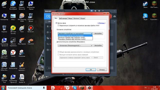
Task: Toggle the checkbox beside 1366 in Bandicam
Action: [x=46, y=21]
